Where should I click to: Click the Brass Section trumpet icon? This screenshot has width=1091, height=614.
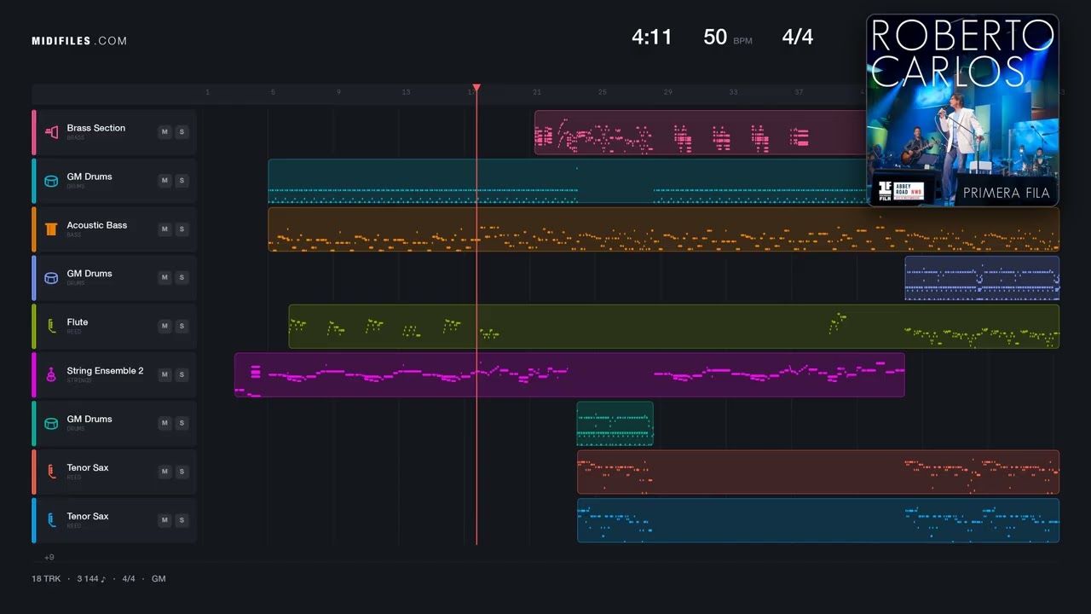click(51, 132)
